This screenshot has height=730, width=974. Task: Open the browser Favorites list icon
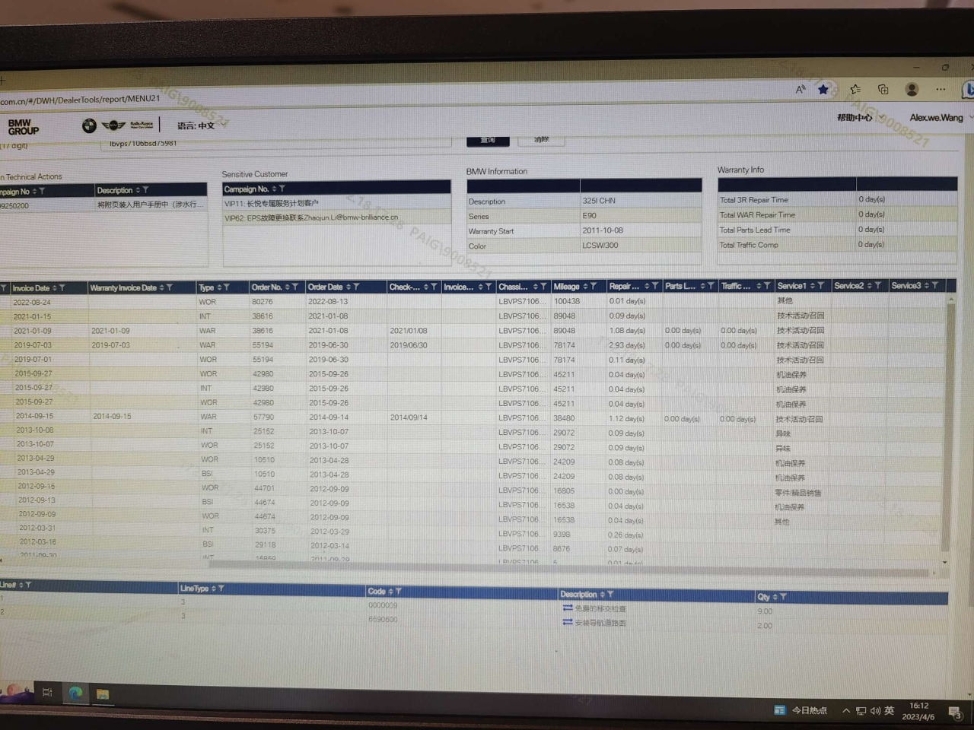pos(855,90)
